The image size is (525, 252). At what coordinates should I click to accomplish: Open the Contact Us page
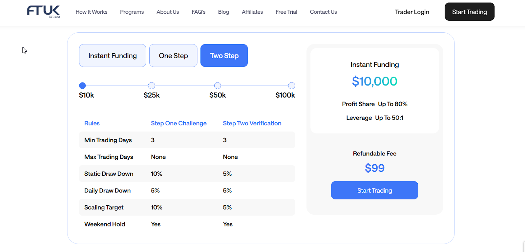click(x=323, y=12)
